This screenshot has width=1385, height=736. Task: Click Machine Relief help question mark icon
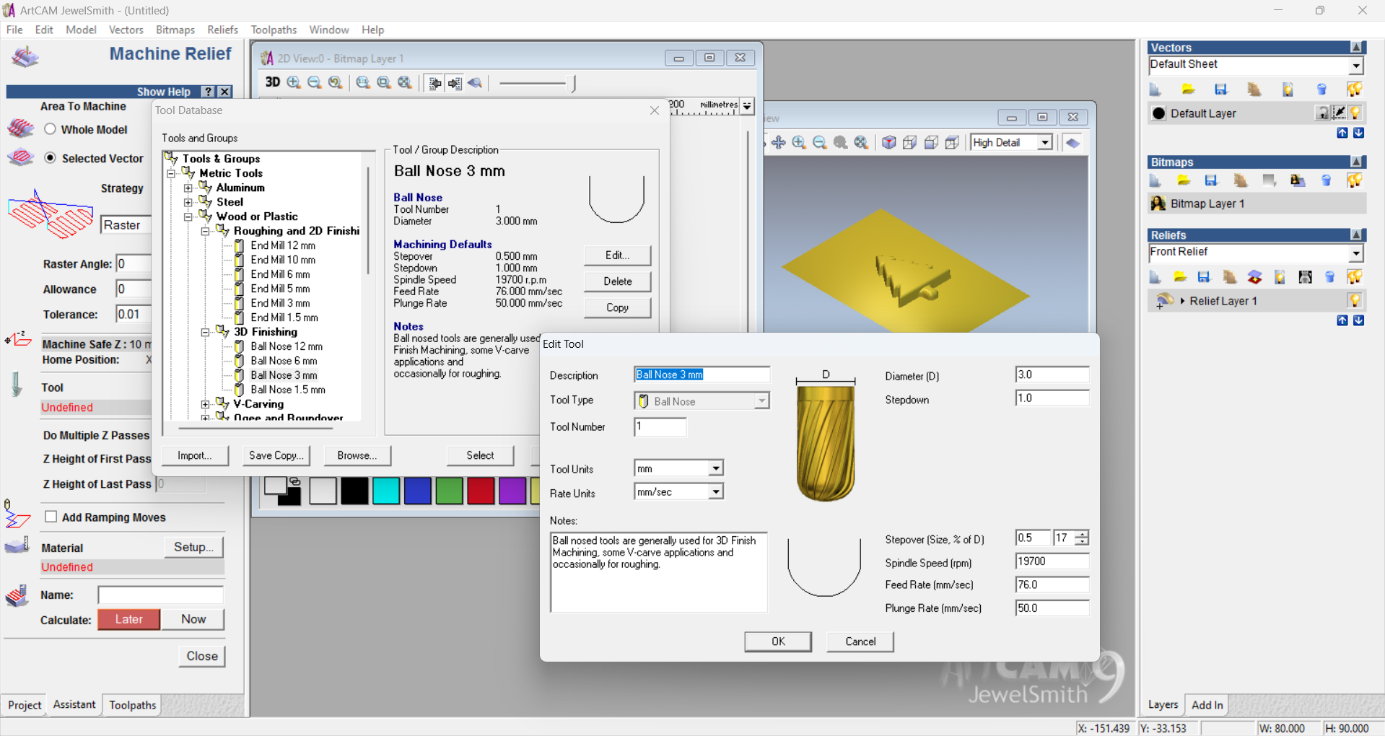[x=208, y=92]
